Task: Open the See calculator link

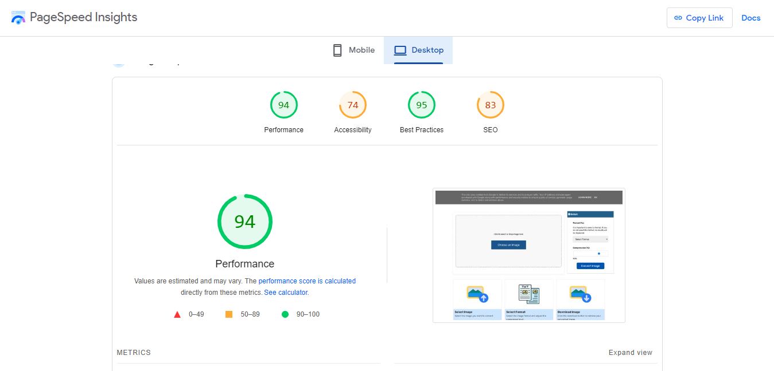Action: (285, 292)
